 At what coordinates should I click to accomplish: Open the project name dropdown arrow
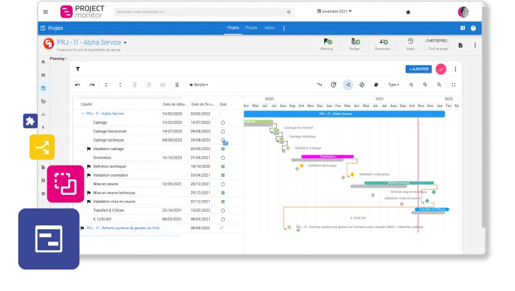[x=125, y=43]
